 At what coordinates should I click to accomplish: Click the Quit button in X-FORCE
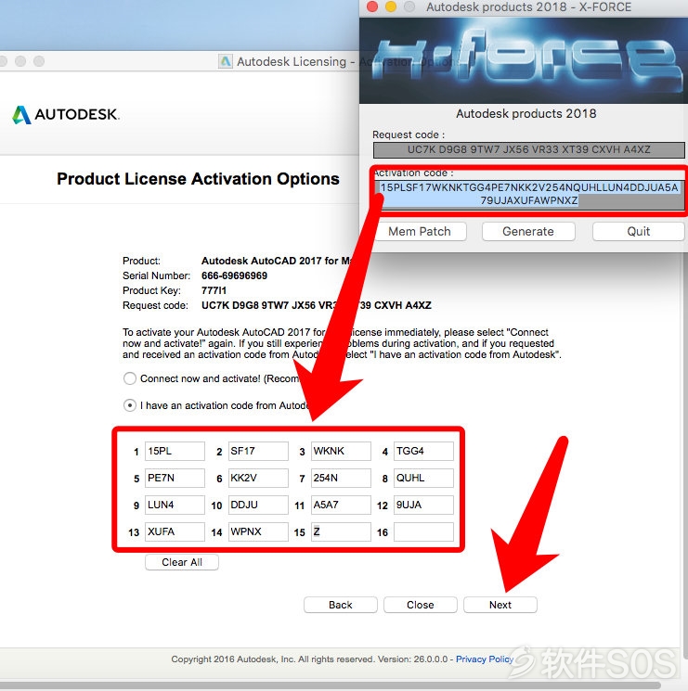point(638,231)
